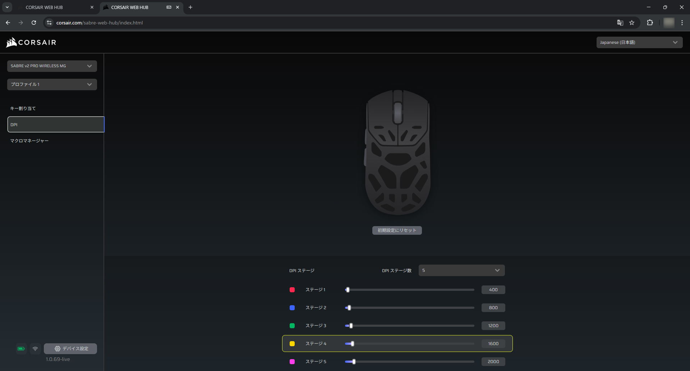Open the tab search dropdown arrow

click(7, 7)
